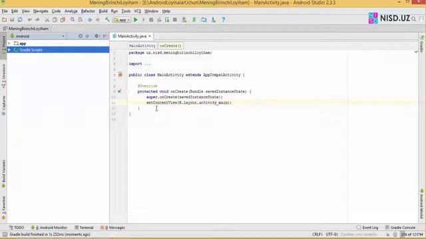Open Window menu
This screenshot has width=426, height=239.
tap(151, 11)
